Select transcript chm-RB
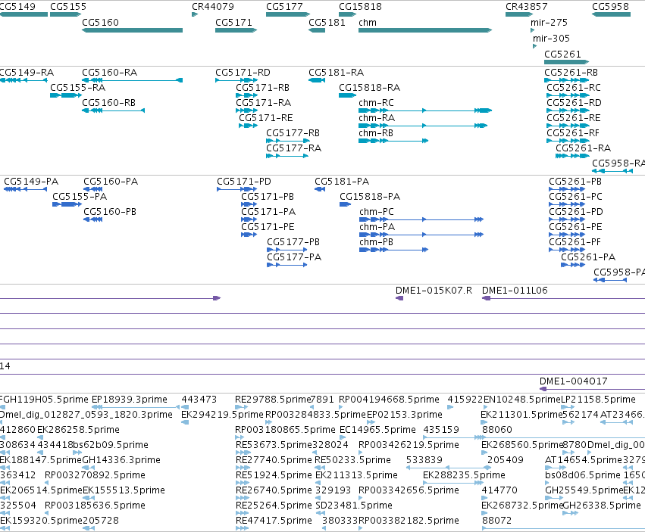Screen dimensions: 645x532 [393, 141]
